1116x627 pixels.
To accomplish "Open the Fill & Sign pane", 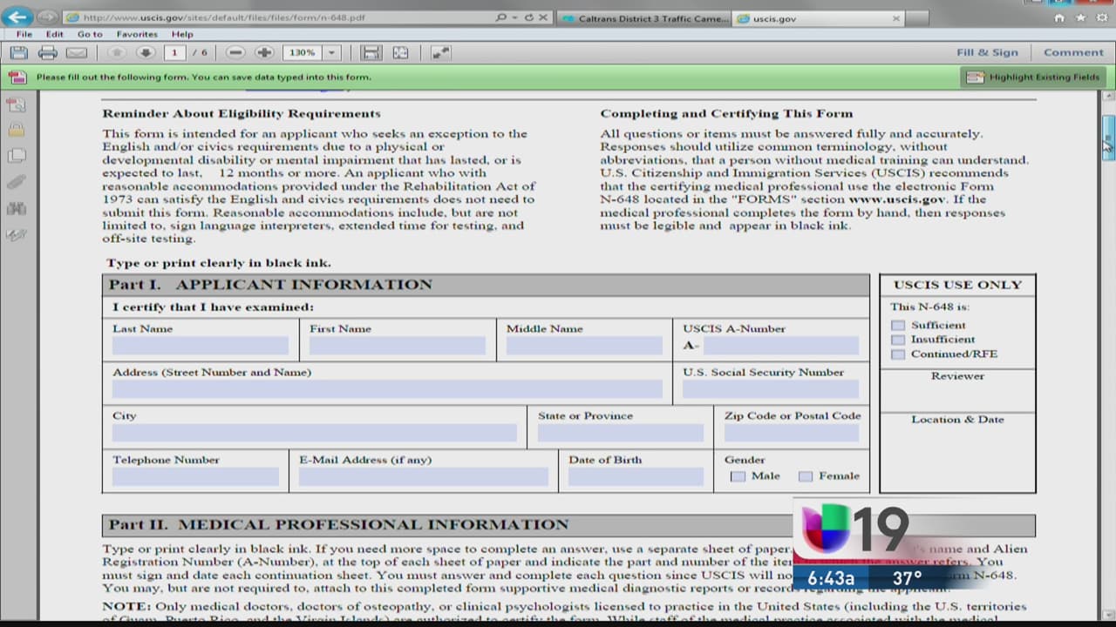I will [987, 52].
